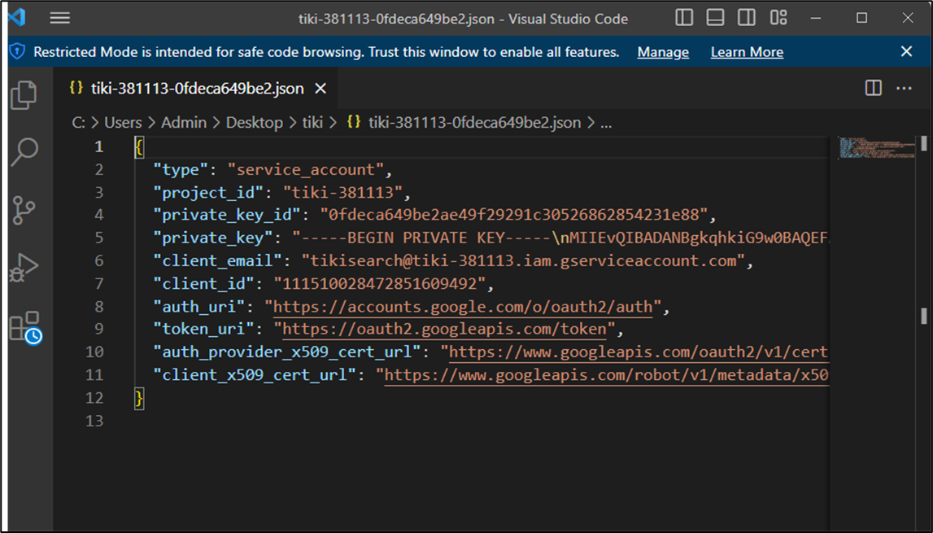Open the editor More Actions ellipsis
This screenshot has height=533, width=933.
tap(904, 88)
